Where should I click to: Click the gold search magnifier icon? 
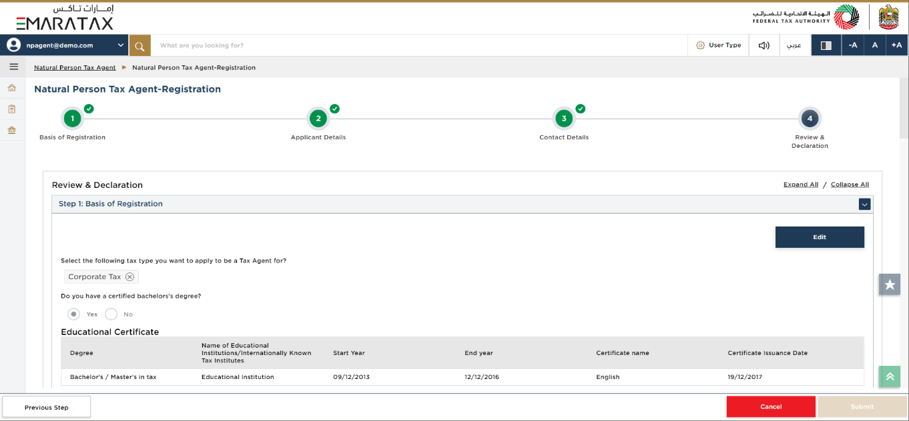[139, 46]
